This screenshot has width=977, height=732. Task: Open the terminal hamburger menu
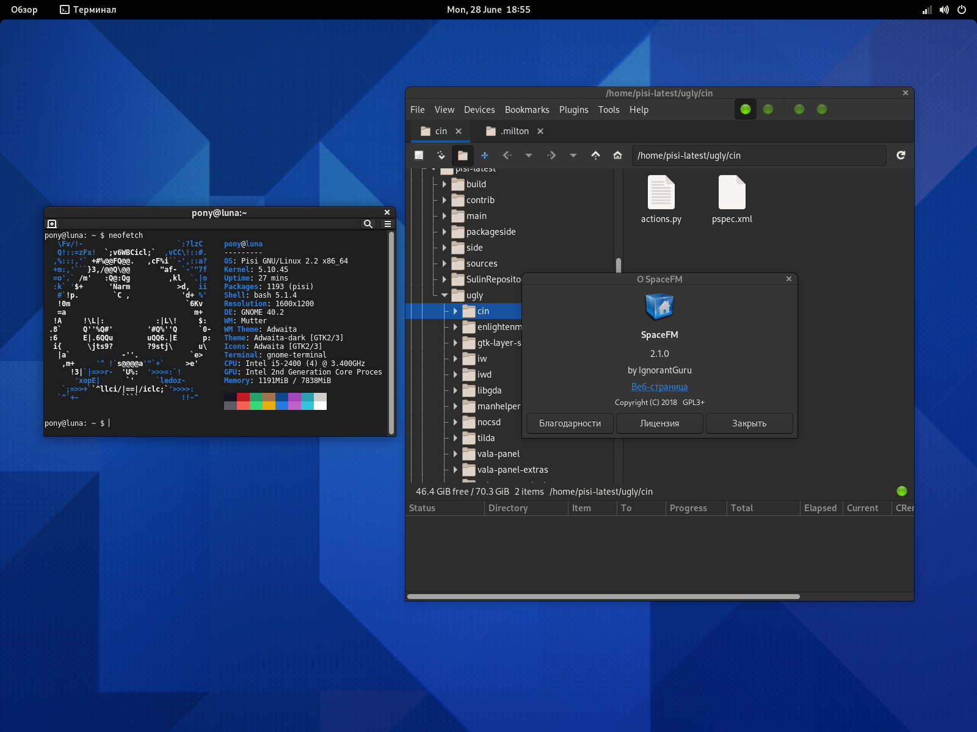pyautogui.click(x=387, y=224)
